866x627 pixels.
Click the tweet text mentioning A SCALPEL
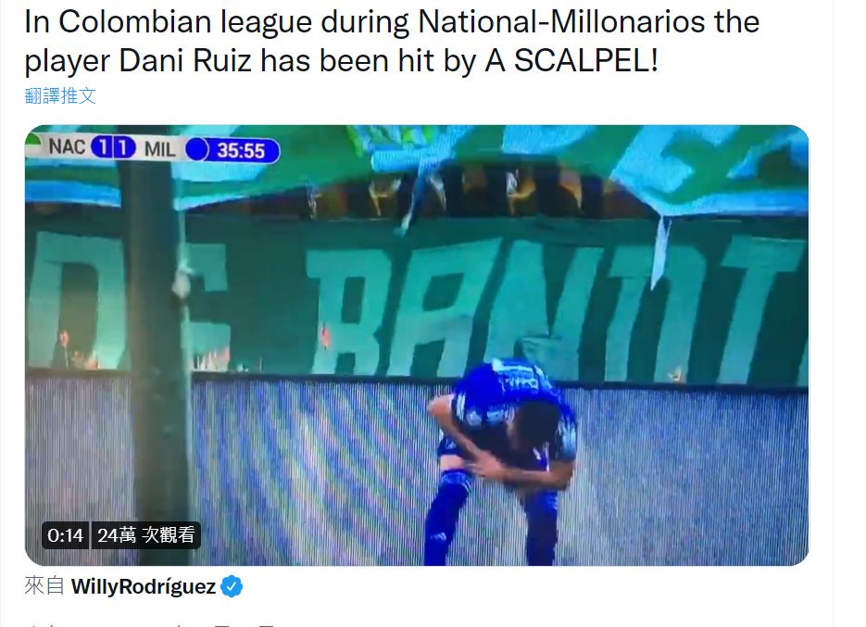pos(392,41)
